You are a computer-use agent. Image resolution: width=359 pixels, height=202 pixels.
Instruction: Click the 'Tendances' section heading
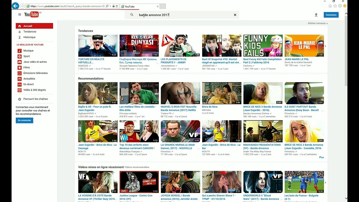coord(86,31)
